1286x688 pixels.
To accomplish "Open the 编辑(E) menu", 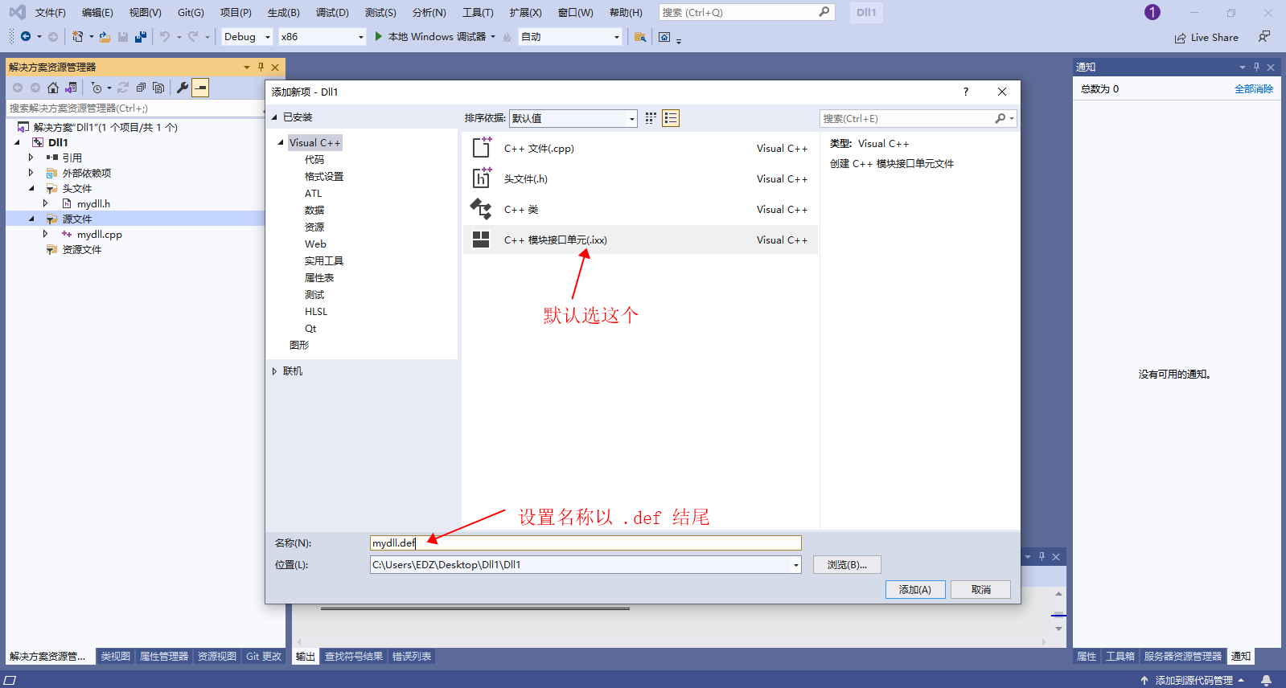I will click(97, 12).
